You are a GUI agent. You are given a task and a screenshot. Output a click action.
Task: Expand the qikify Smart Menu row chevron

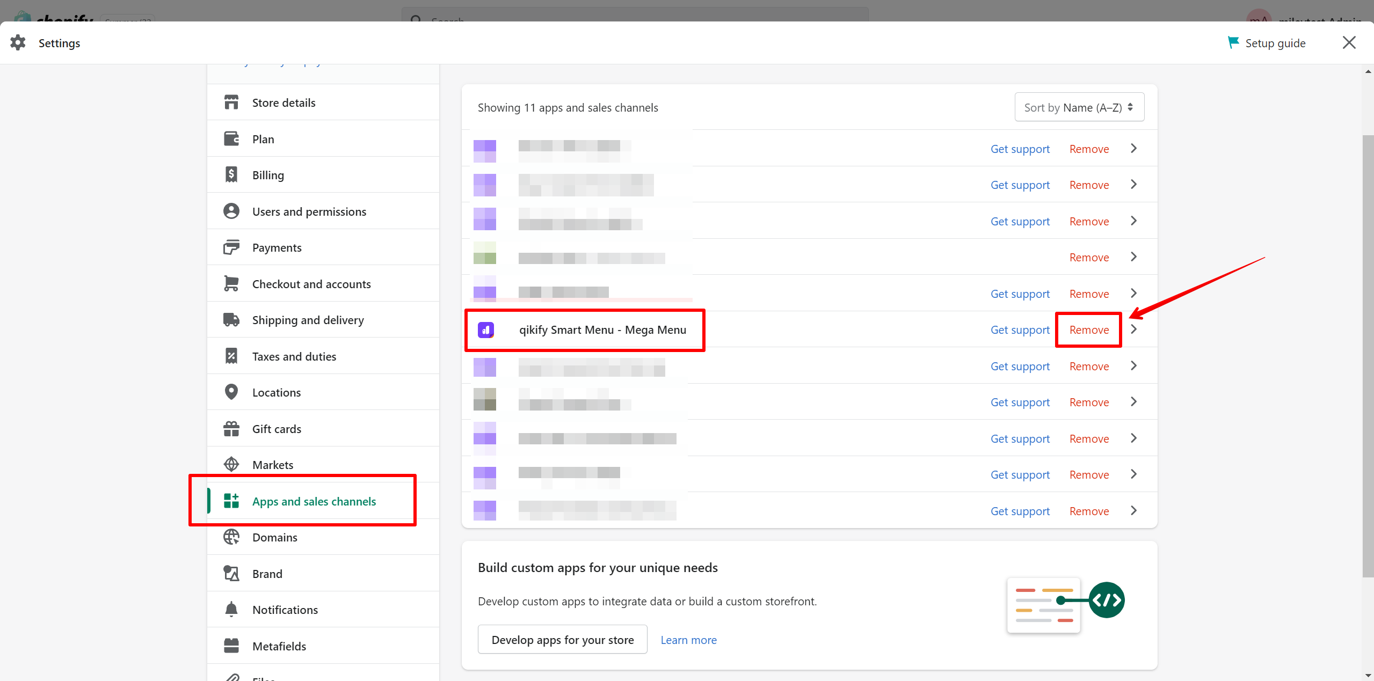(1134, 329)
